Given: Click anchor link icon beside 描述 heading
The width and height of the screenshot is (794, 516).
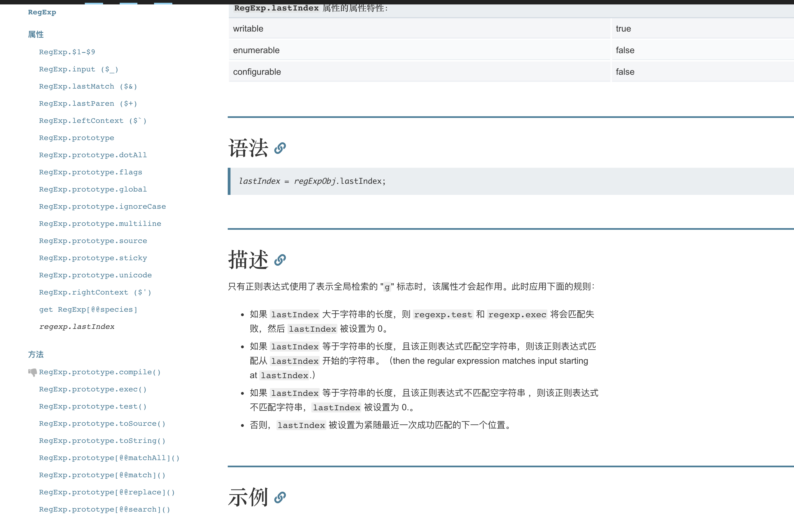Looking at the screenshot, I should click(280, 260).
